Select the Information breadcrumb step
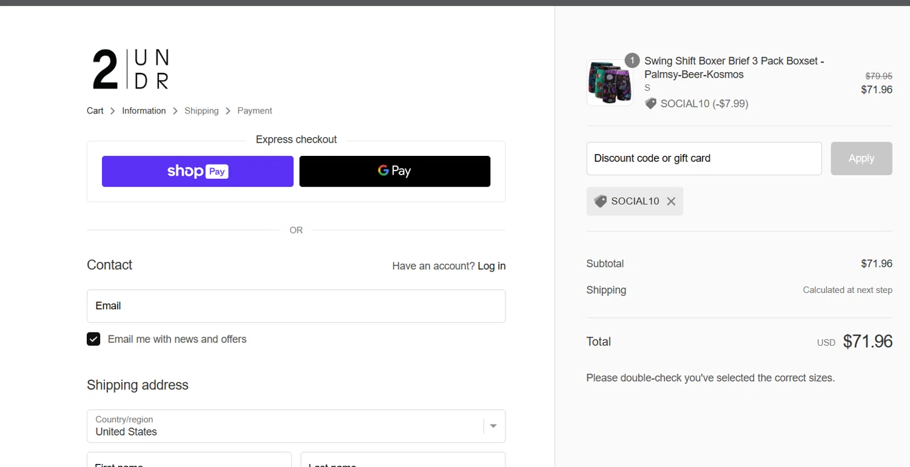This screenshot has width=910, height=467. pyautogui.click(x=144, y=111)
